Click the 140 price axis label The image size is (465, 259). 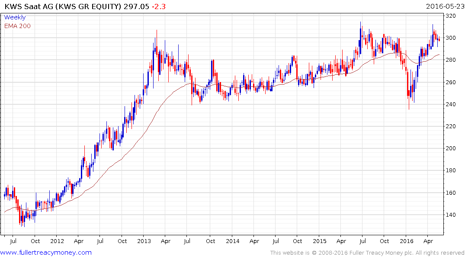[451, 215]
